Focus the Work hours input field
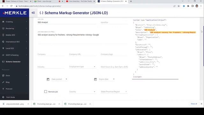The width and height of the screenshot is (204, 115). click(x=114, y=67)
